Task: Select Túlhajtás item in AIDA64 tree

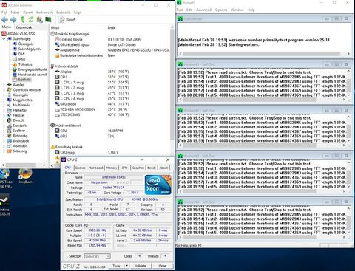Action: point(25,64)
